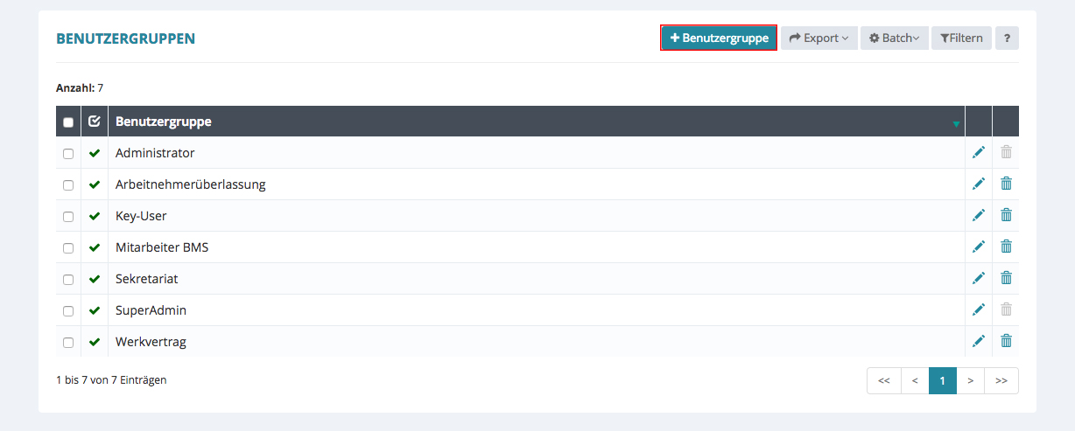Add a new Benutzergruppe
The image size is (1075, 431).
719,38
